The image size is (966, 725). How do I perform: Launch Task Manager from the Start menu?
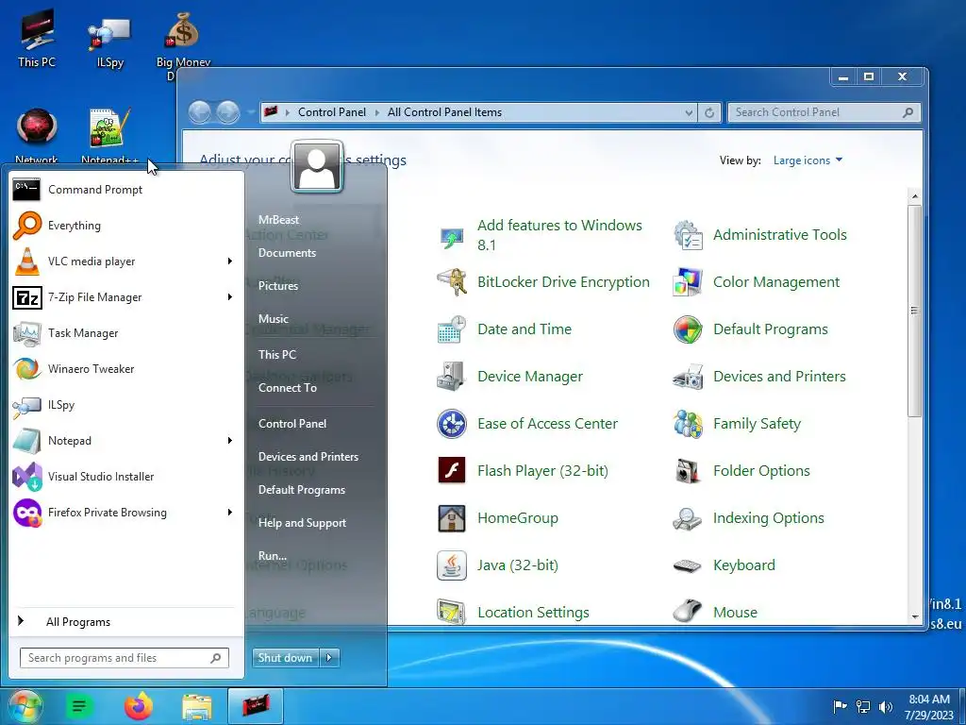pyautogui.click(x=124, y=333)
